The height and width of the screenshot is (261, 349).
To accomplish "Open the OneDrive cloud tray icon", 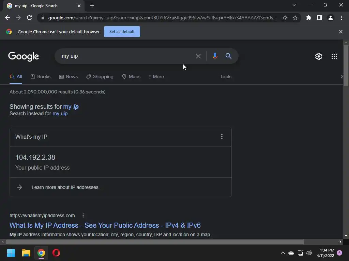I will click(291, 253).
